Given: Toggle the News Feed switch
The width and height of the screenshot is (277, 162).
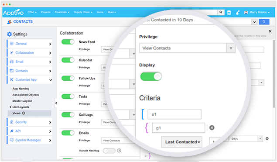Looking at the screenshot, I should tap(68, 42).
